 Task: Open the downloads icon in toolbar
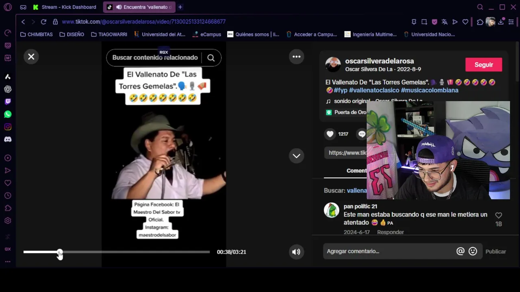click(x=501, y=22)
